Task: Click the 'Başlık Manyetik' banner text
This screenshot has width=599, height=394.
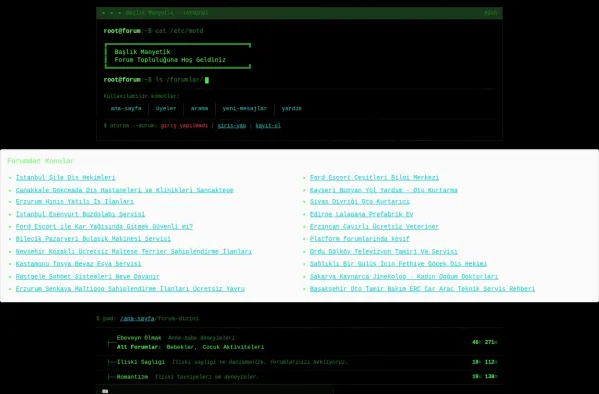Action: click(x=142, y=52)
